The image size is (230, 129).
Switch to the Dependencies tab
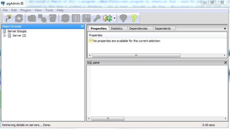[x=138, y=28]
